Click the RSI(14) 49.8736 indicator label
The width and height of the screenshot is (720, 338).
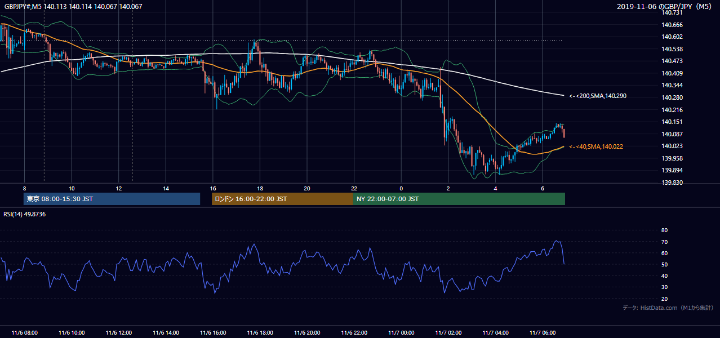[25, 214]
